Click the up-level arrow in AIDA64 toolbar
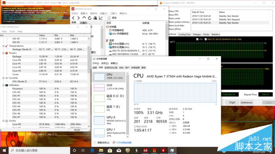Viewport: 275px width, 154px height. click(84, 18)
